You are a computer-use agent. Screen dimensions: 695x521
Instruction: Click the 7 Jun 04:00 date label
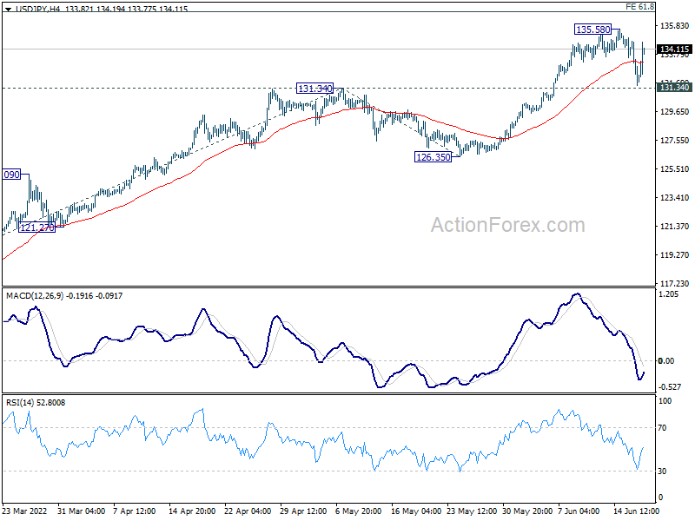(579, 511)
